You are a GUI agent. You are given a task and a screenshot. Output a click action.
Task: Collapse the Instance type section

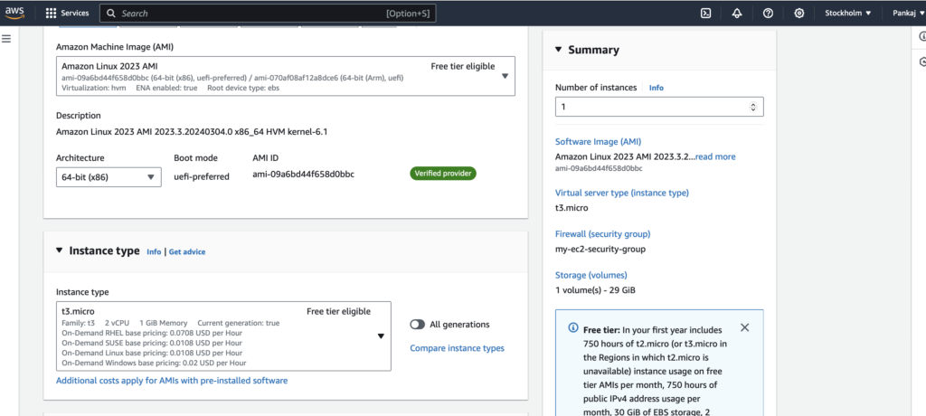click(59, 251)
